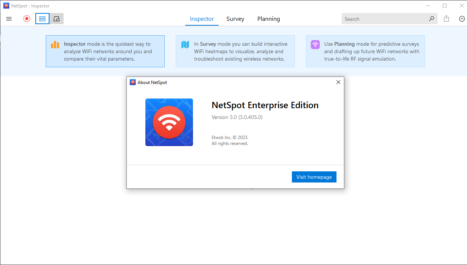Maximize the NetSpot main window
The image size is (467, 265).
click(x=445, y=6)
